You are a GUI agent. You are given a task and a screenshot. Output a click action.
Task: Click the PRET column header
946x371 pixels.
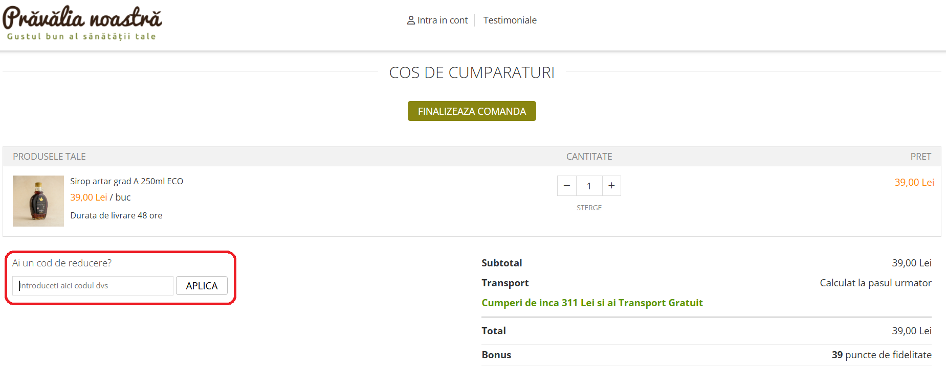pyautogui.click(x=920, y=157)
